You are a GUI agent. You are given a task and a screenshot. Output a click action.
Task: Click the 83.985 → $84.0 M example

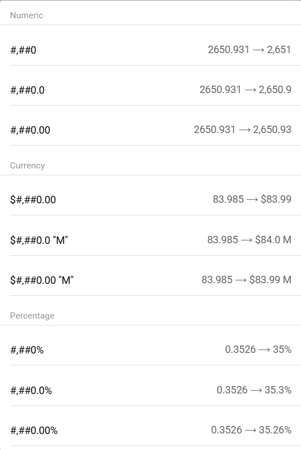[250, 240]
